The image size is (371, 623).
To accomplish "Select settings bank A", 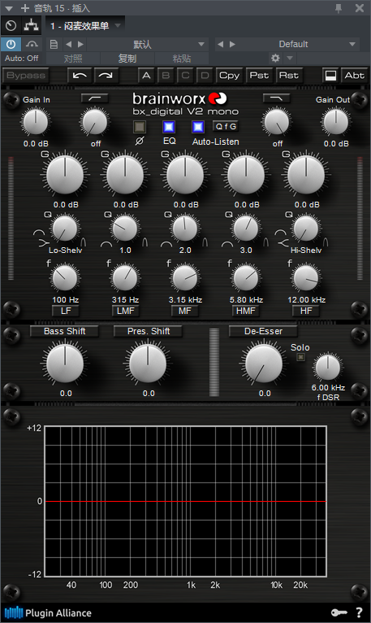I will pyautogui.click(x=146, y=76).
